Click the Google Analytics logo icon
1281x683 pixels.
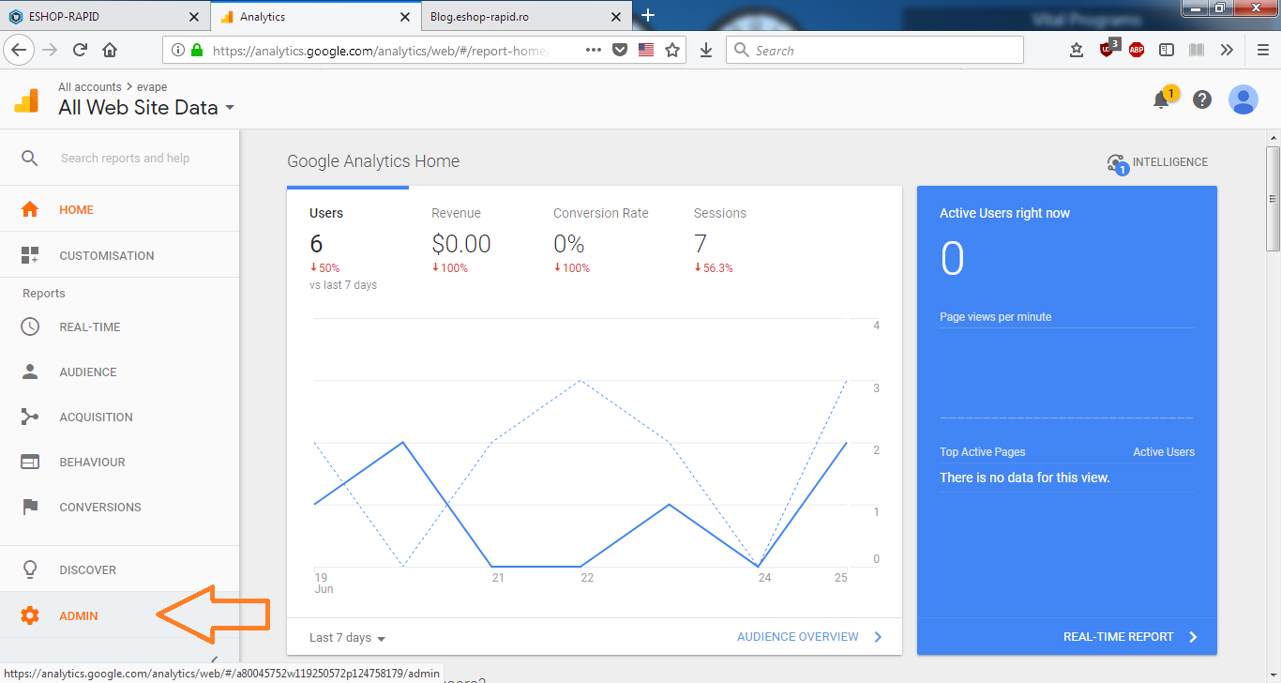tap(26, 100)
